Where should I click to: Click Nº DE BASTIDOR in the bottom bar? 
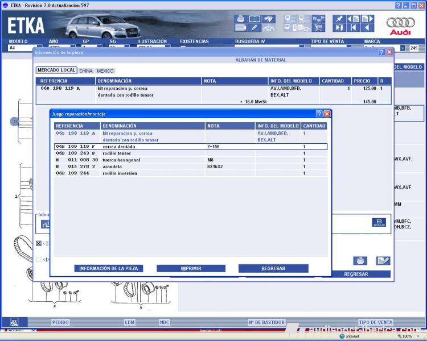coord(266,322)
